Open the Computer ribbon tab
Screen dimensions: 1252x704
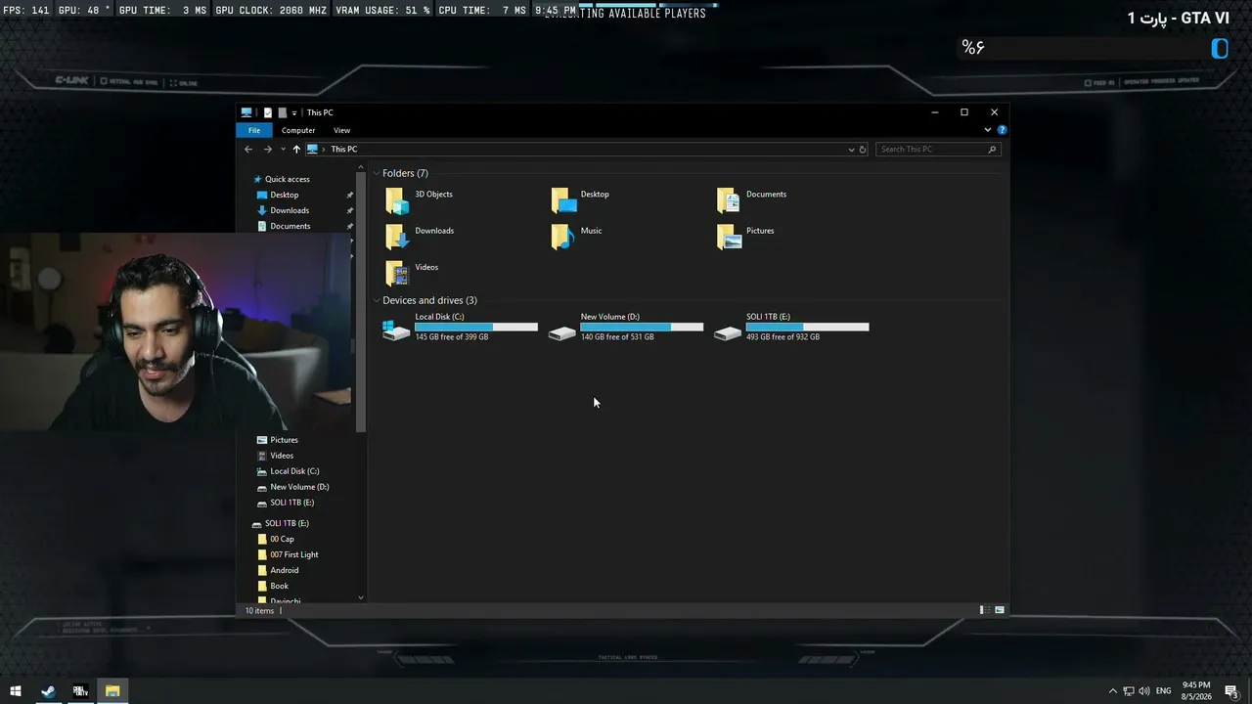pos(298,130)
